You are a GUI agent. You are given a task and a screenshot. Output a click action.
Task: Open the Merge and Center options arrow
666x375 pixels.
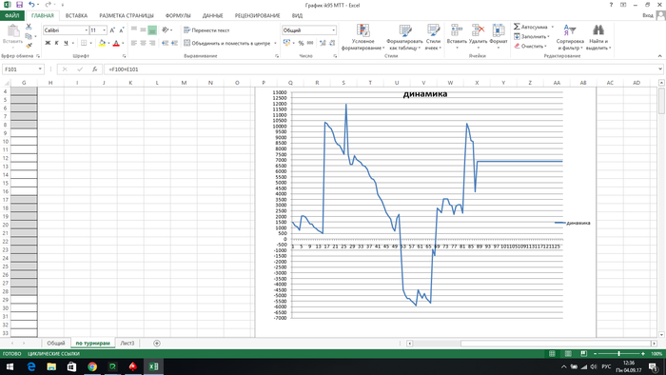(x=275, y=43)
